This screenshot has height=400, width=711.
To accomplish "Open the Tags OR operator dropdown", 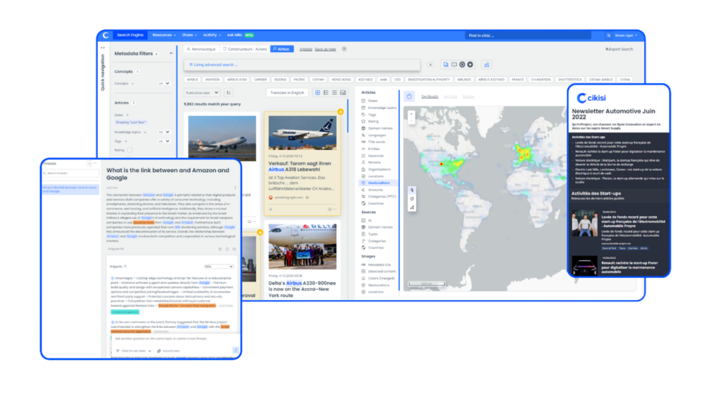I will (164, 141).
